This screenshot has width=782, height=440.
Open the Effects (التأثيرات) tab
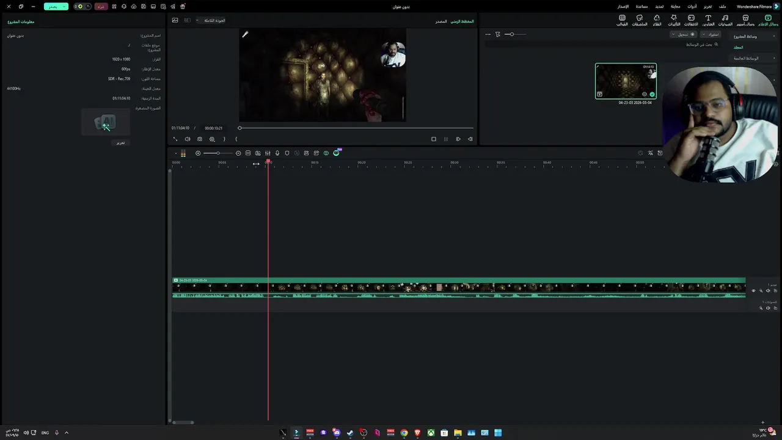pyautogui.click(x=674, y=21)
